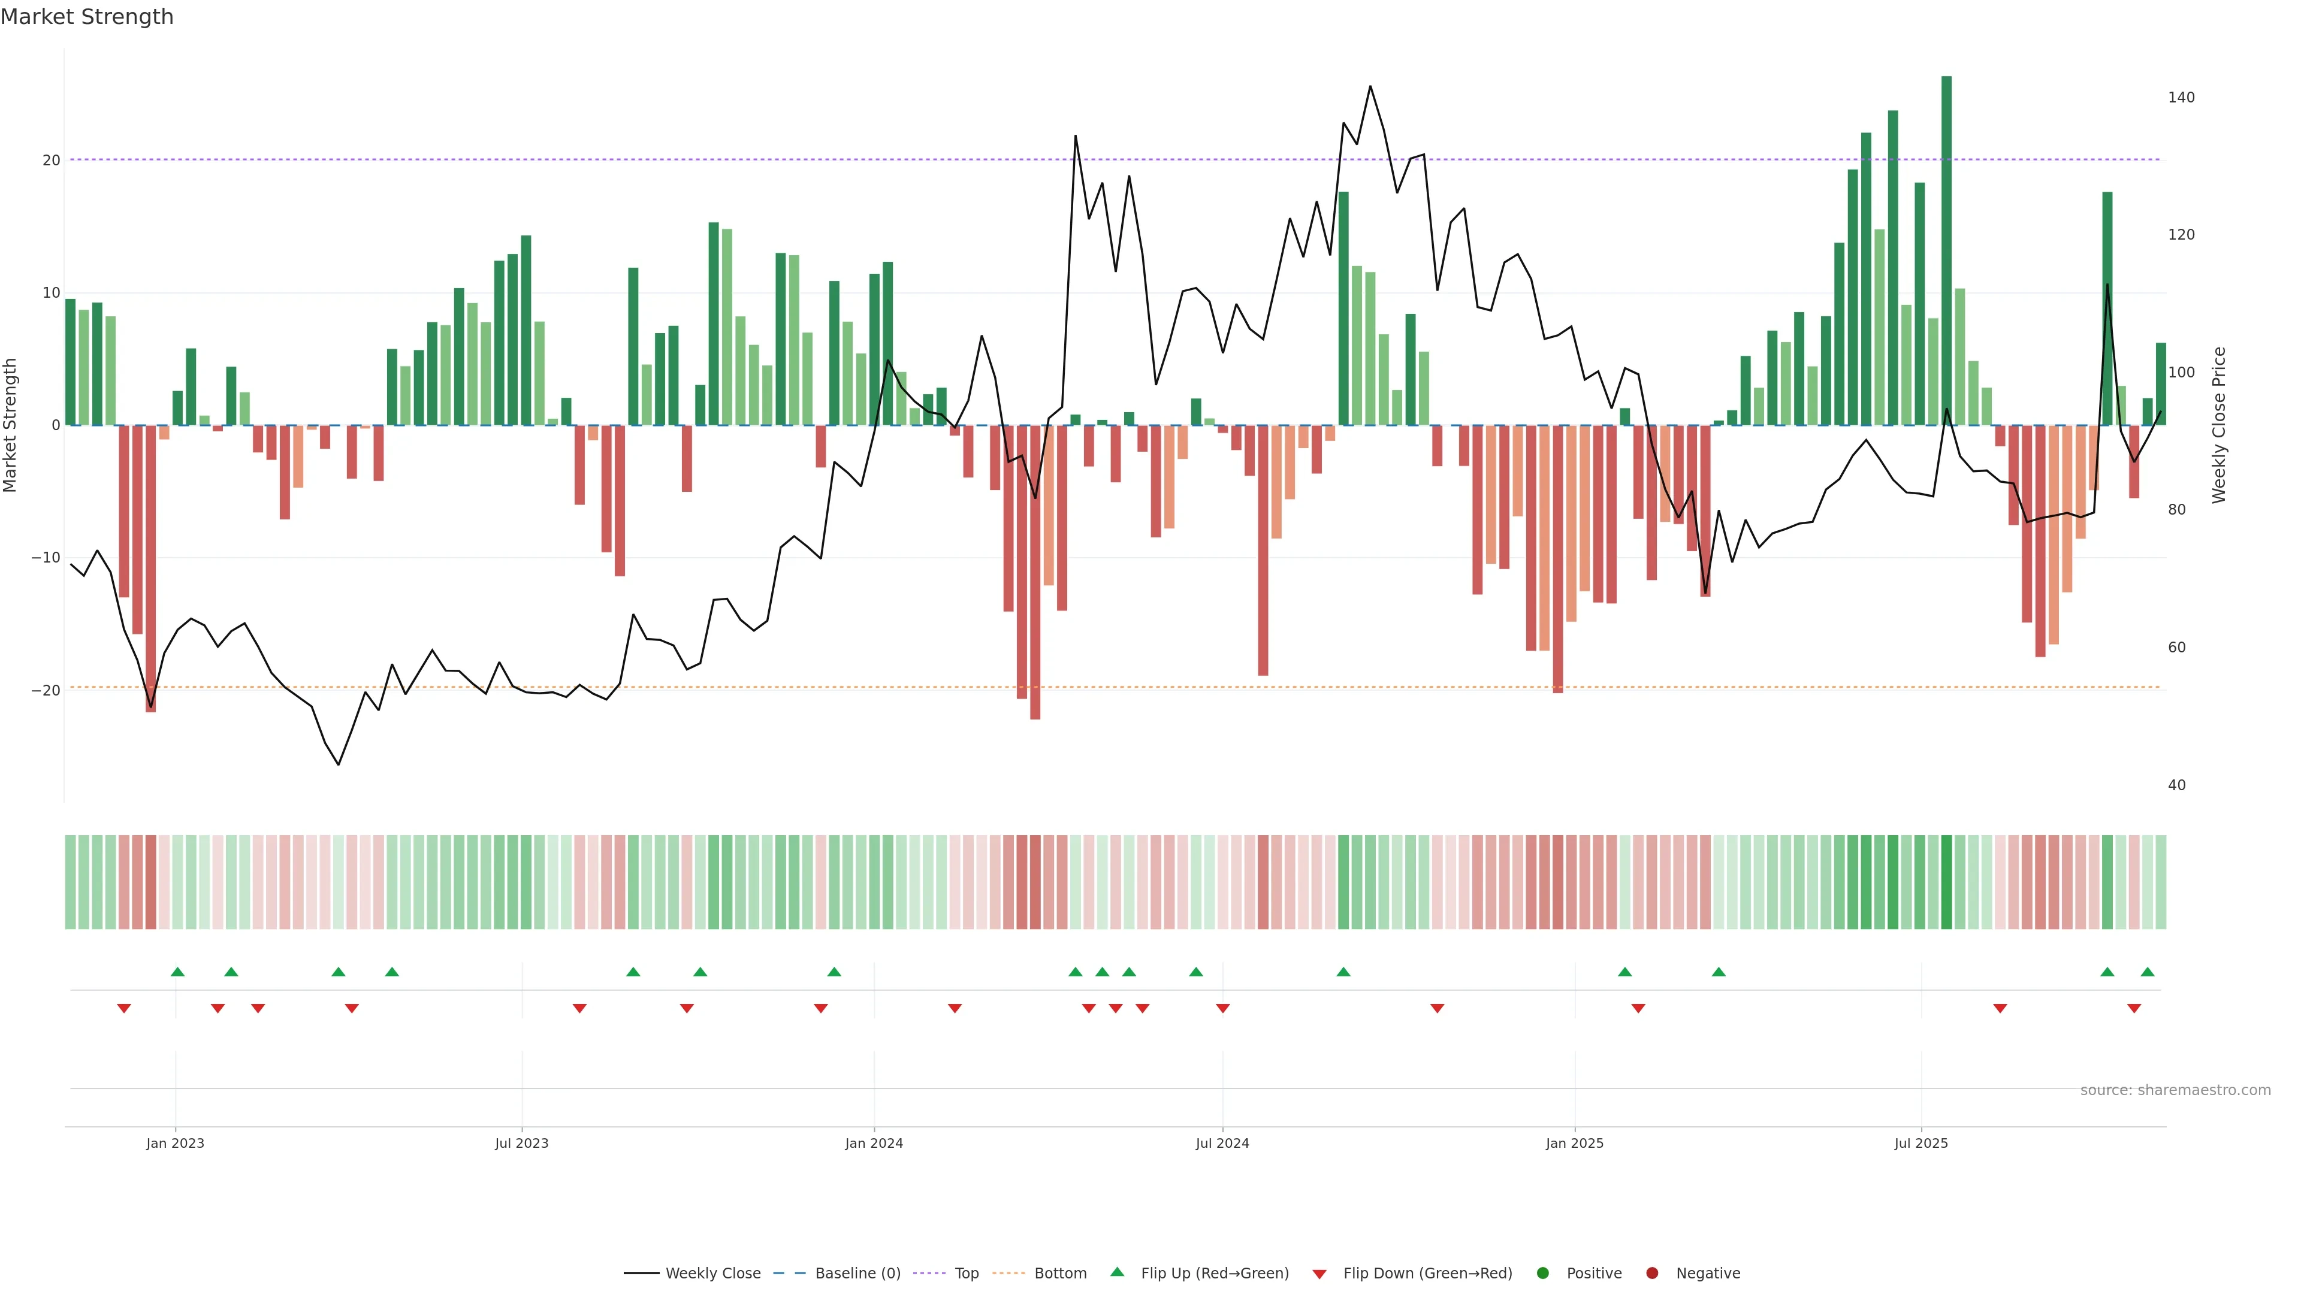Click the Jan 2024 x-axis label
The width and height of the screenshot is (2301, 1294).
[x=874, y=1143]
